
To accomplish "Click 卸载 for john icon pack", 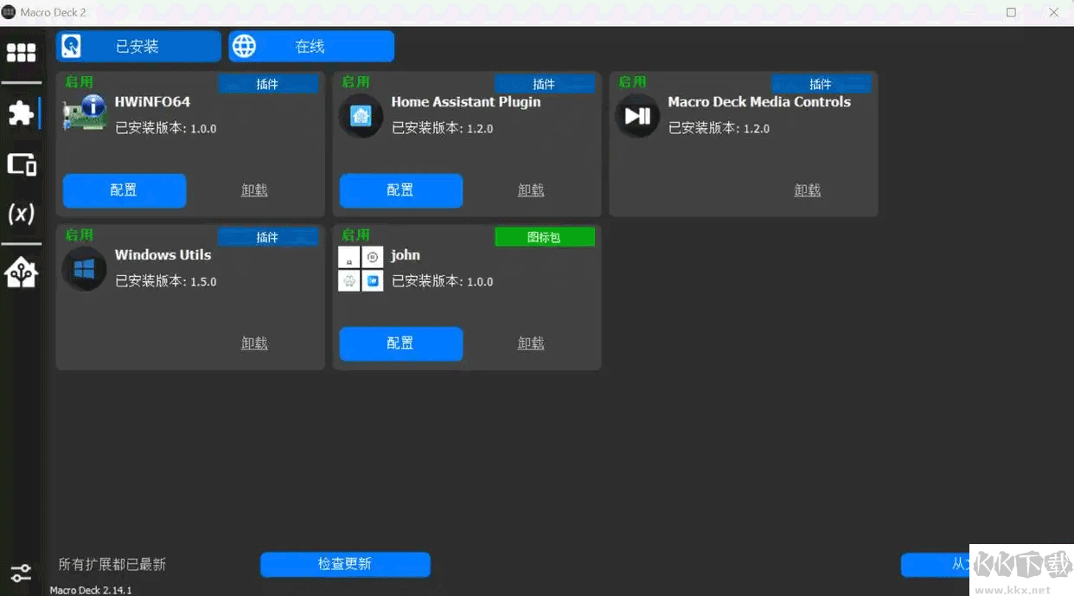I will tap(531, 343).
